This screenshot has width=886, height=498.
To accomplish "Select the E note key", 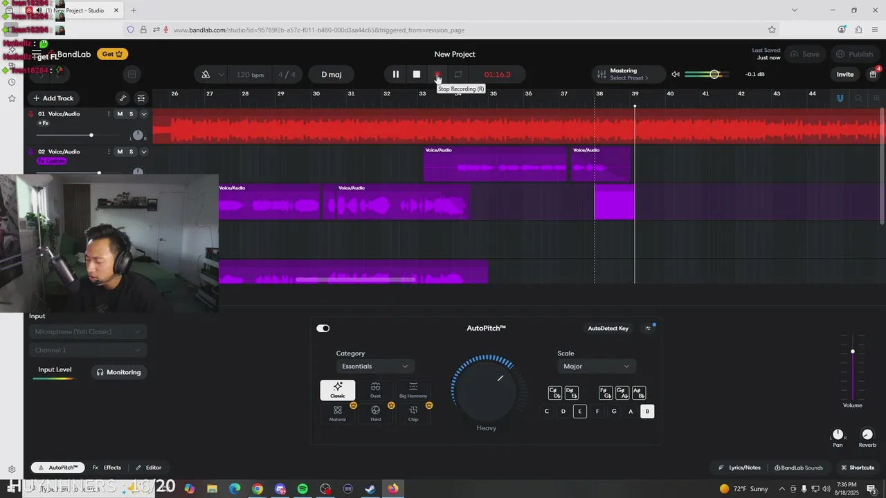I will pyautogui.click(x=580, y=412).
